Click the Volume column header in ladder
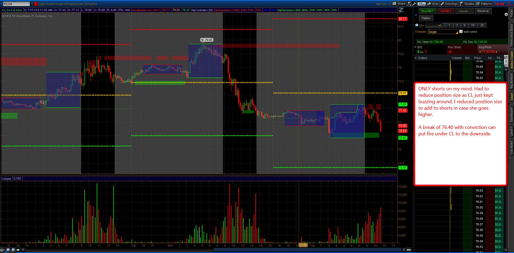The height and width of the screenshot is (253, 514). pyautogui.click(x=457, y=58)
